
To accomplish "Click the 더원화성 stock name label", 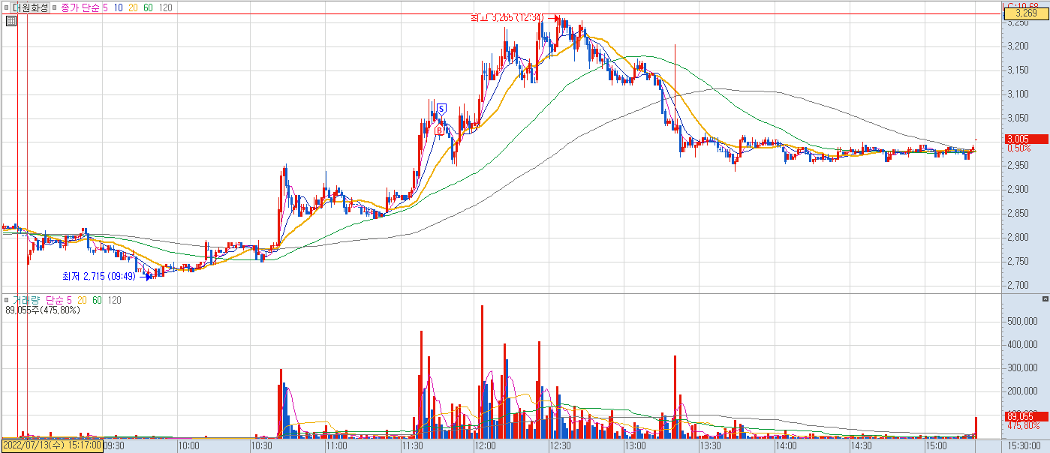I will (31, 7).
